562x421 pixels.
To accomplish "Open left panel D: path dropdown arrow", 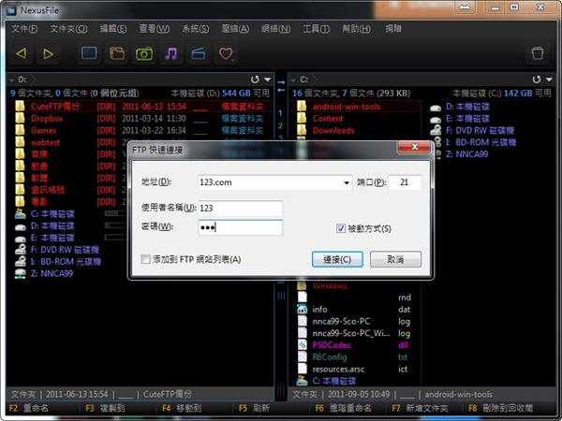I will coord(12,80).
